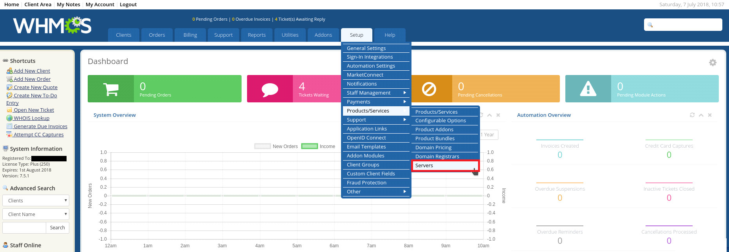Toggle the Income chart legend
Image resolution: width=729 pixels, height=252 pixels.
(x=318, y=147)
